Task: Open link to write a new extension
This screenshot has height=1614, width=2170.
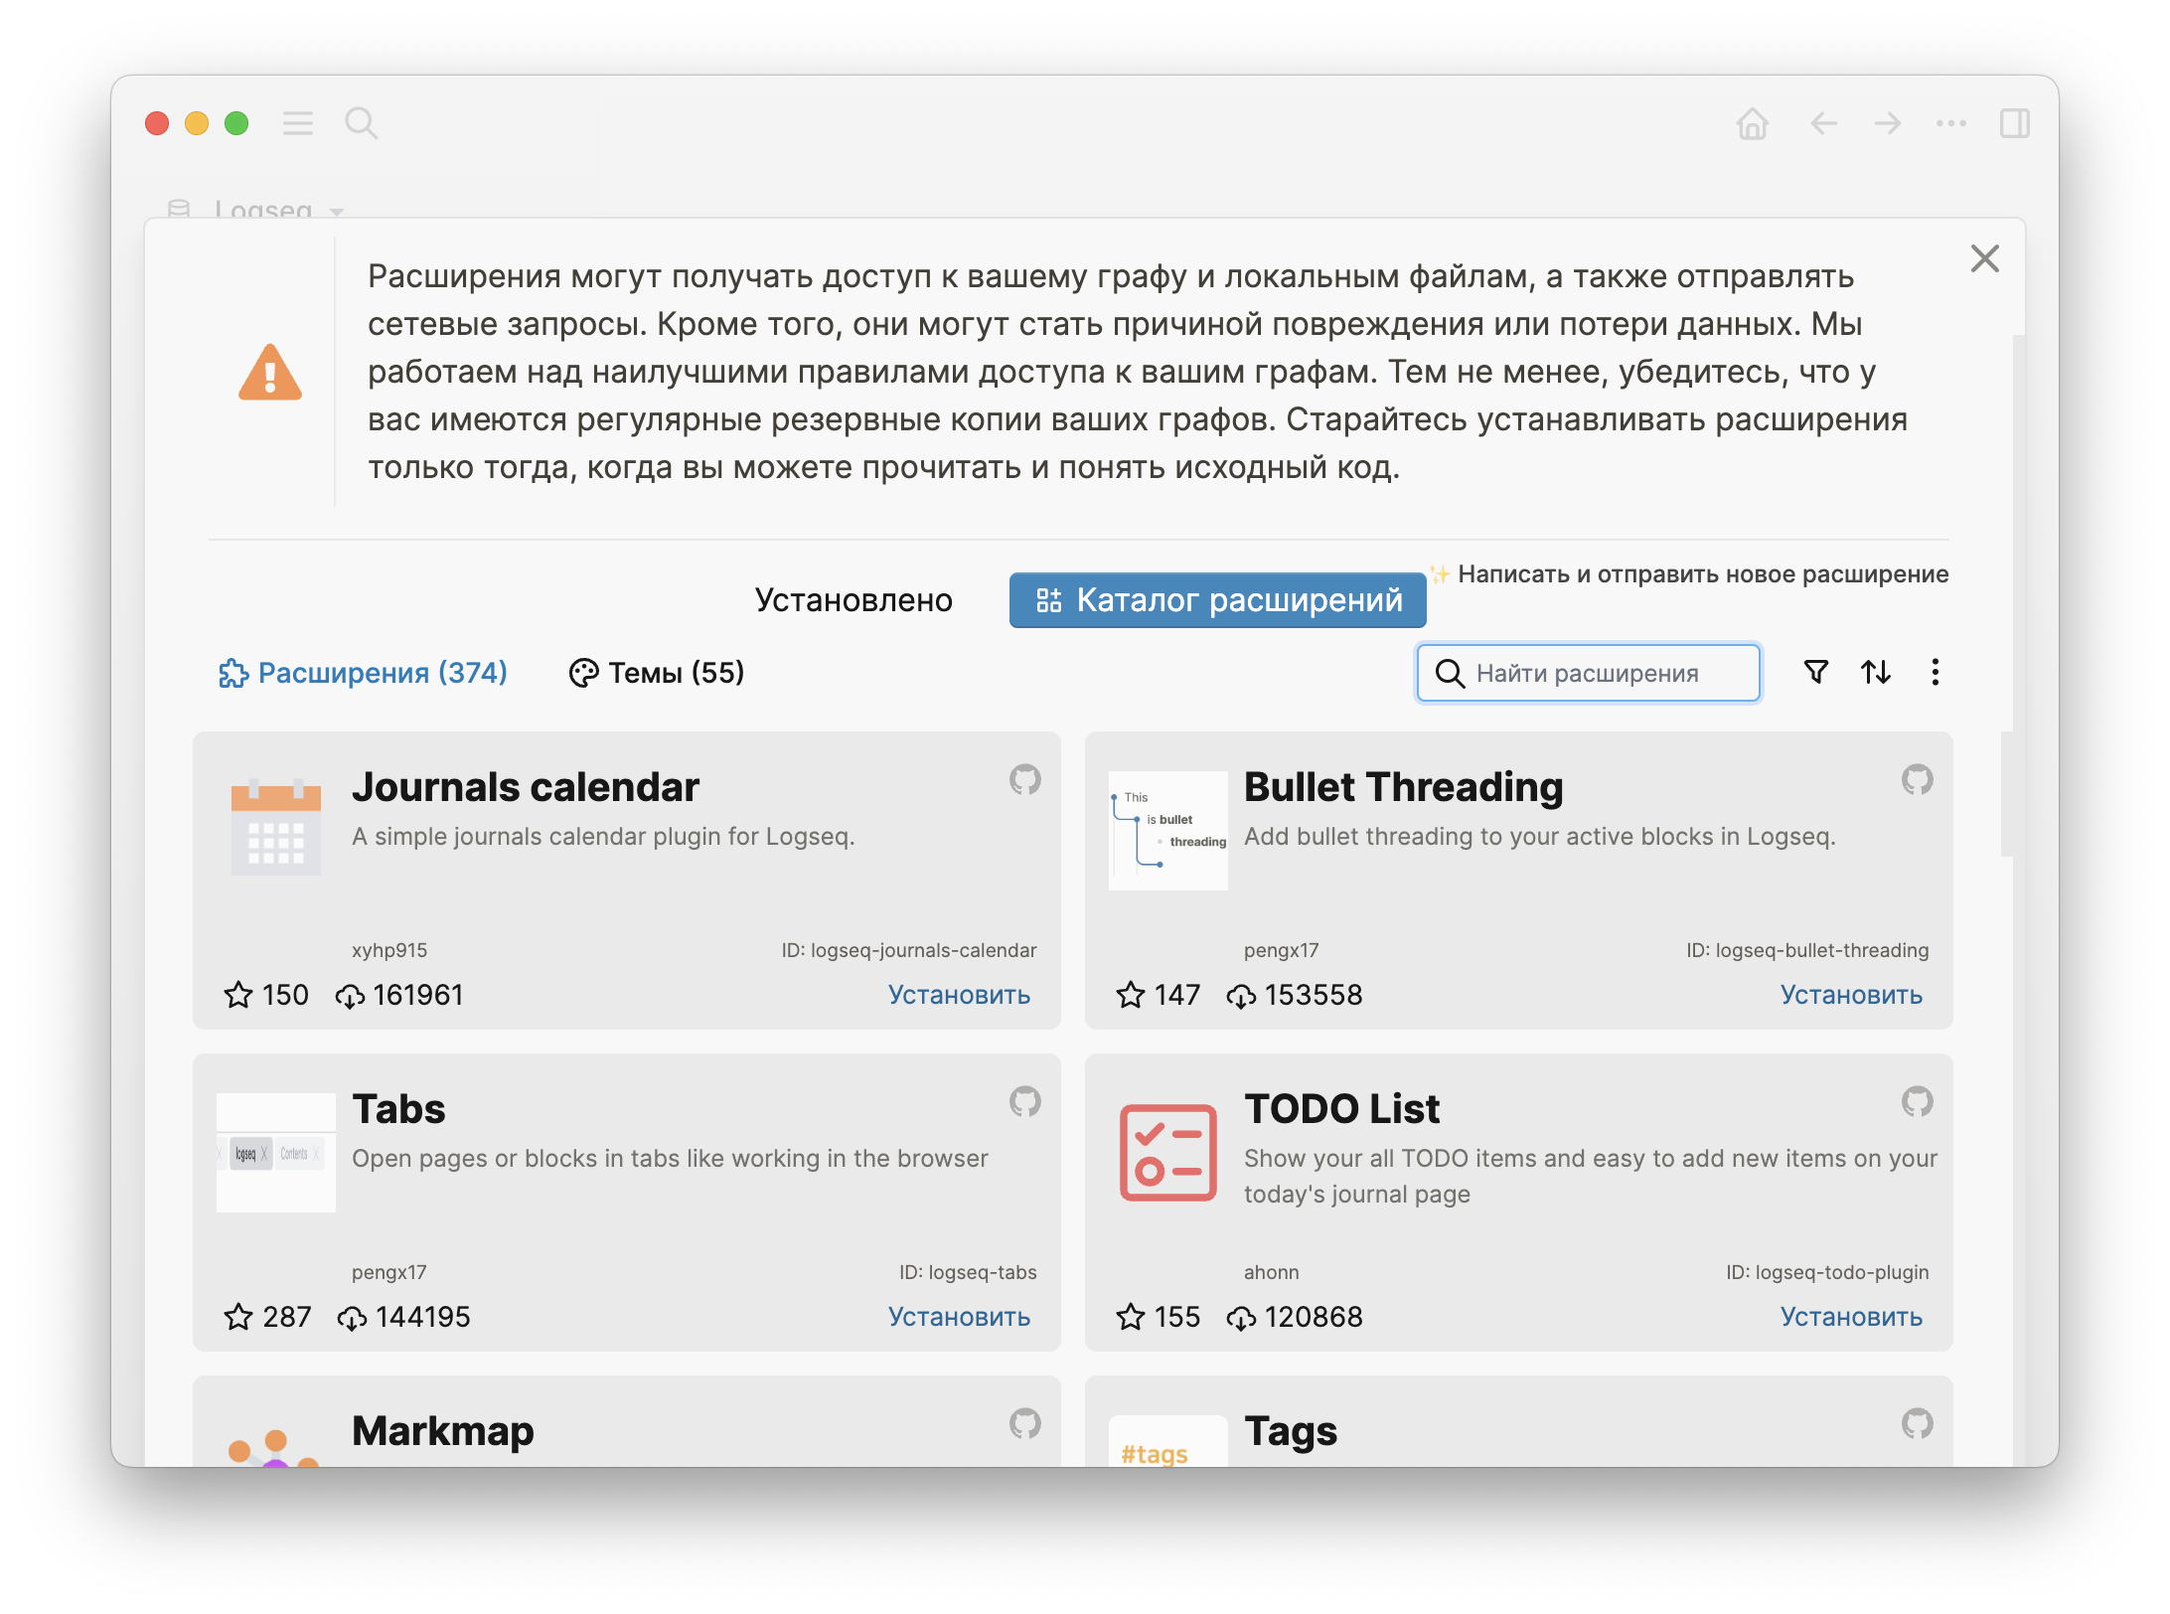Action: [1702, 574]
